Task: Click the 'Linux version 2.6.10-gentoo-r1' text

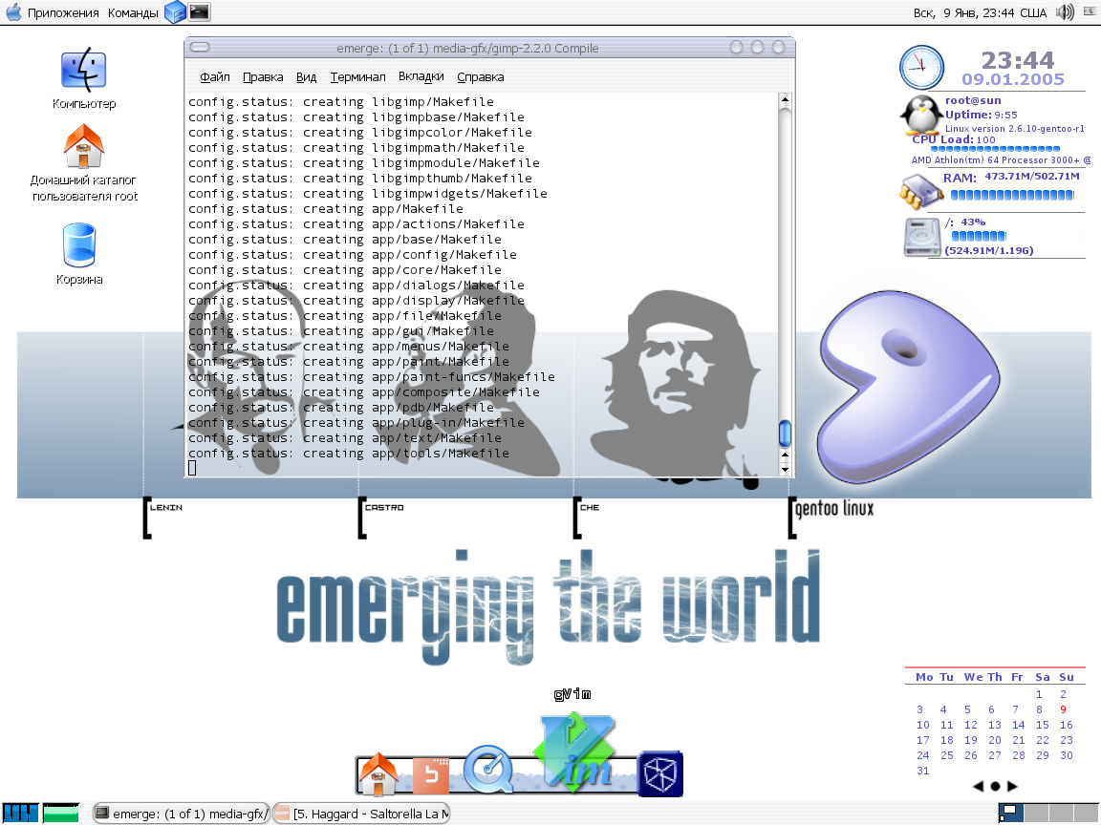Action: [x=1015, y=129]
